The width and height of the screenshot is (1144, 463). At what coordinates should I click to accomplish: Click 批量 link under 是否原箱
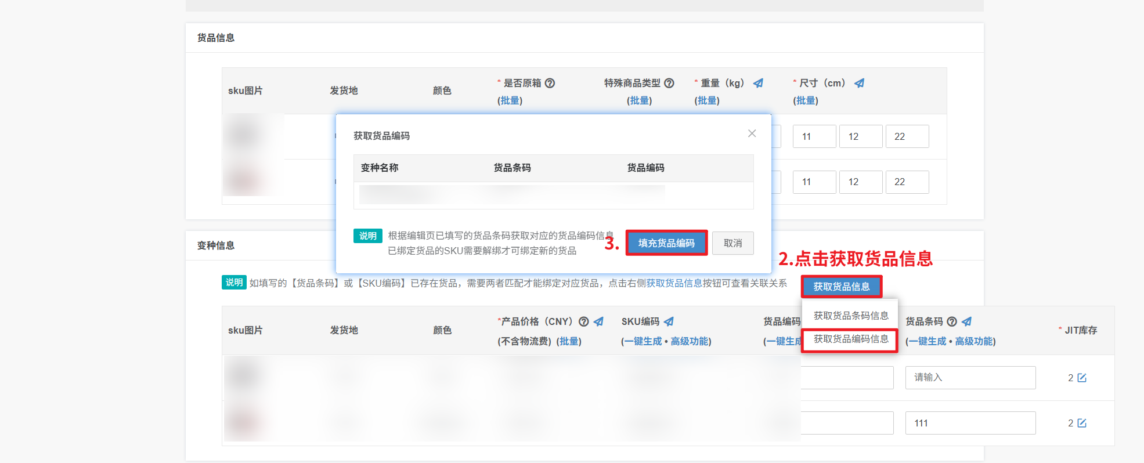(510, 100)
